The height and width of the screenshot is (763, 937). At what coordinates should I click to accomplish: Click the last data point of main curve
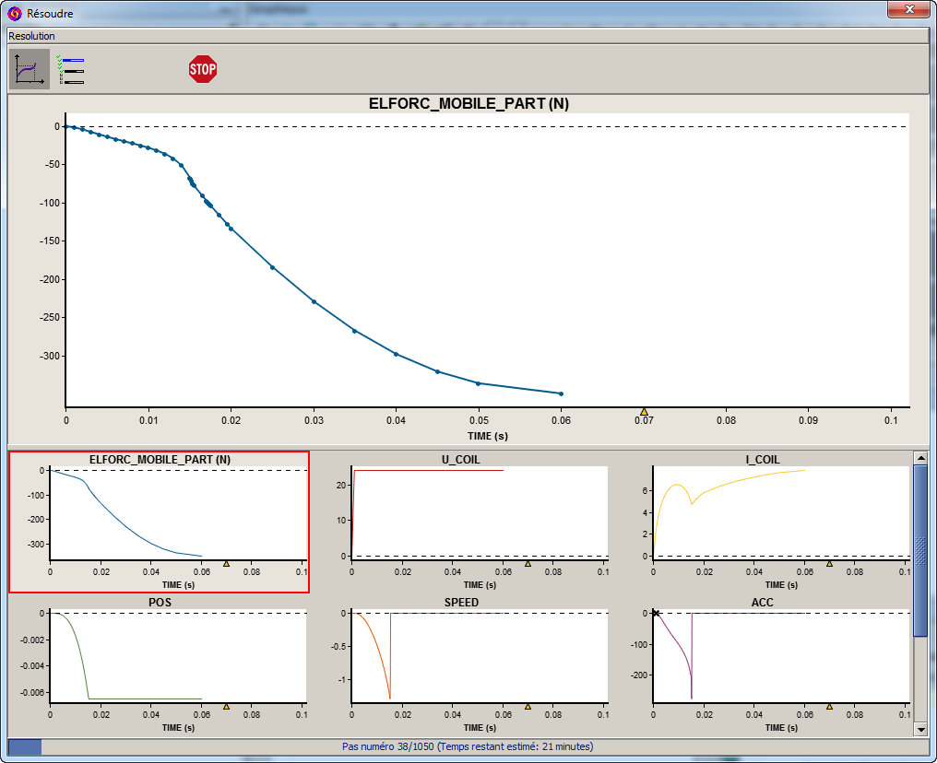tap(561, 393)
